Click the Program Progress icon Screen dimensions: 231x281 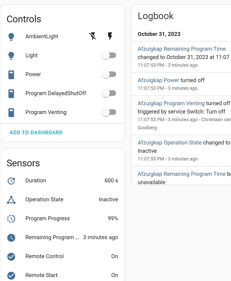click(11, 219)
